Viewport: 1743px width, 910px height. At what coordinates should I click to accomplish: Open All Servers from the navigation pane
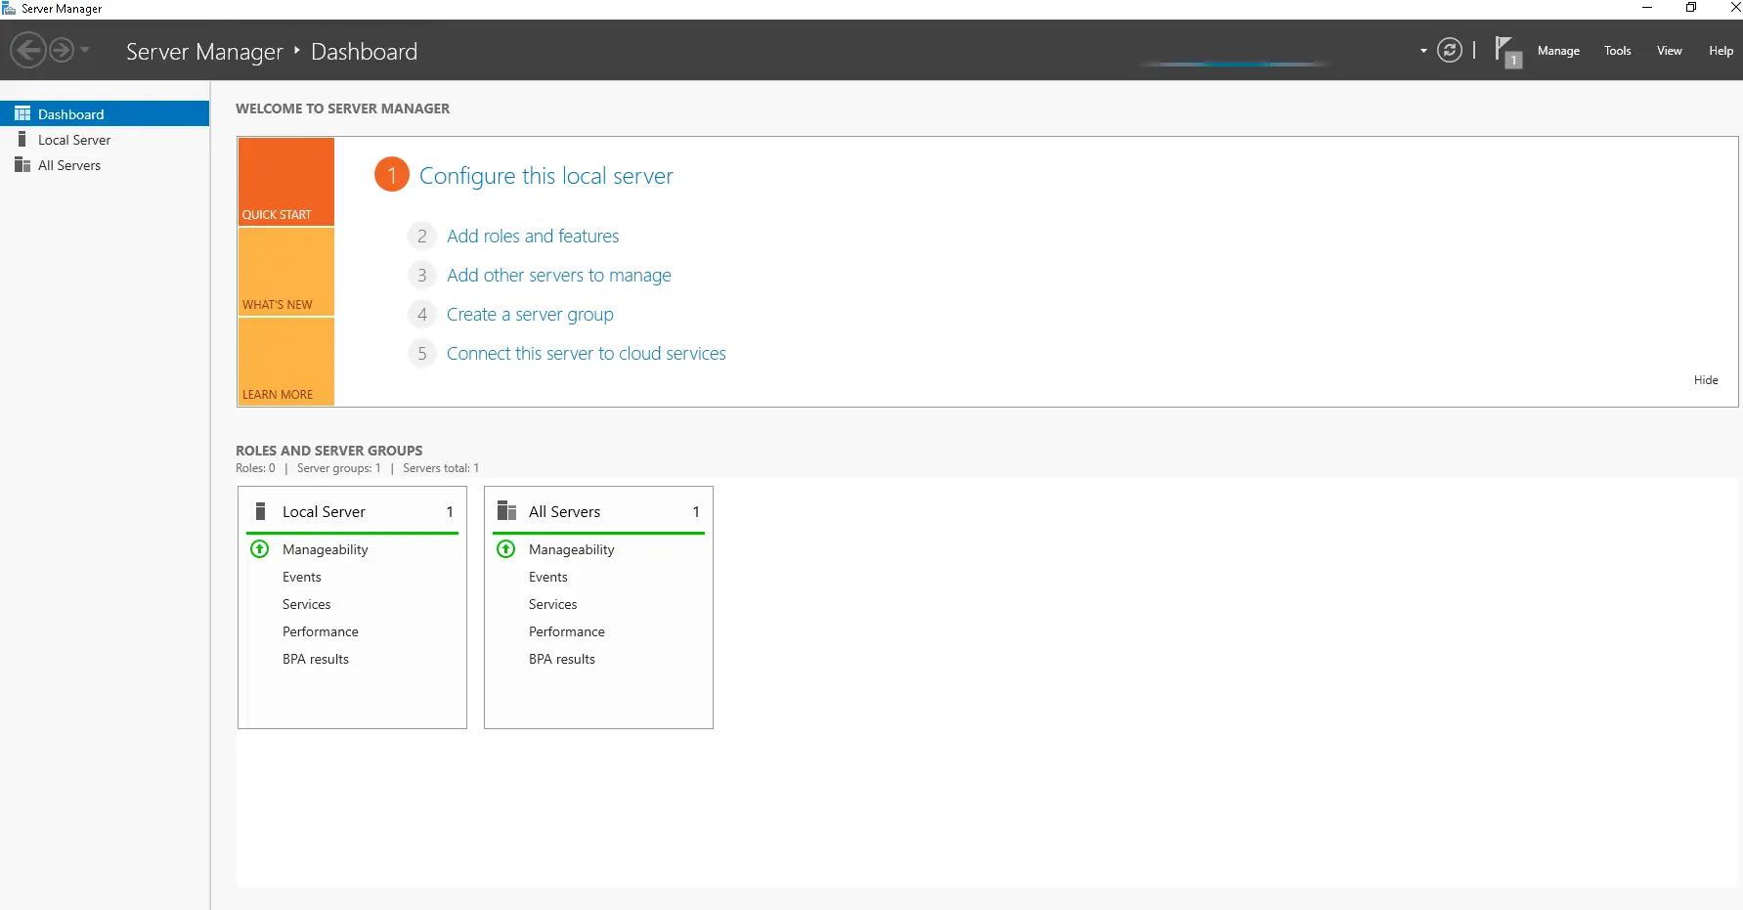[x=68, y=165]
